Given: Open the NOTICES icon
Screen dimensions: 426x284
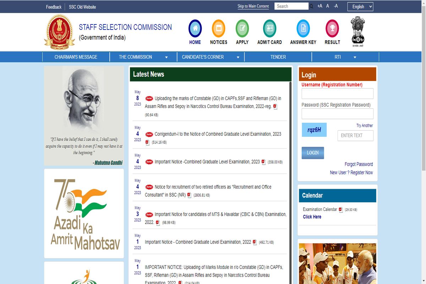Looking at the screenshot, I should point(218,29).
